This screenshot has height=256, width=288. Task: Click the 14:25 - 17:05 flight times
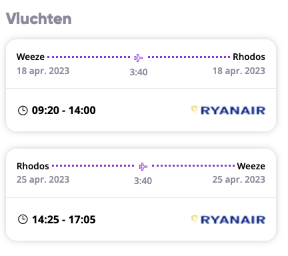64,219
